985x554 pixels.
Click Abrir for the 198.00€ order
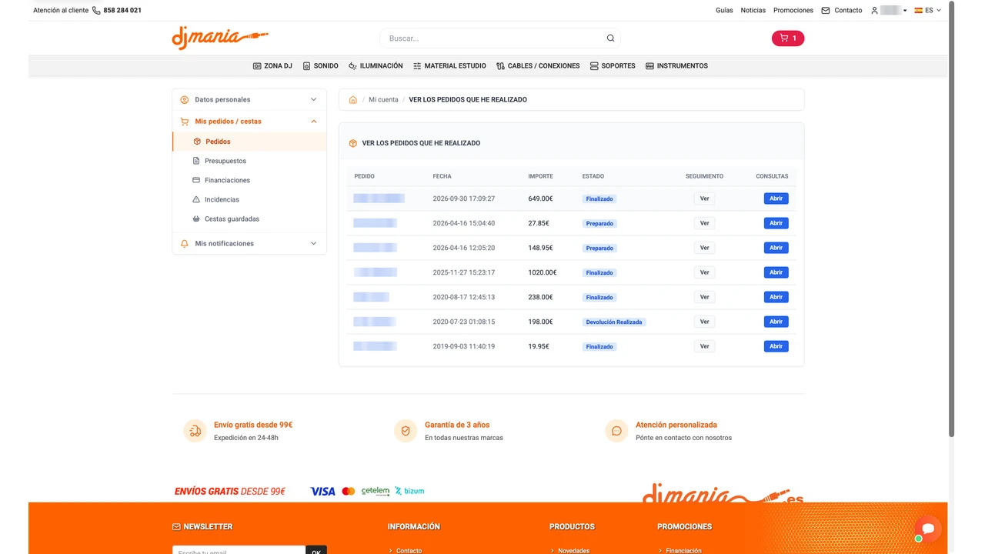(776, 322)
